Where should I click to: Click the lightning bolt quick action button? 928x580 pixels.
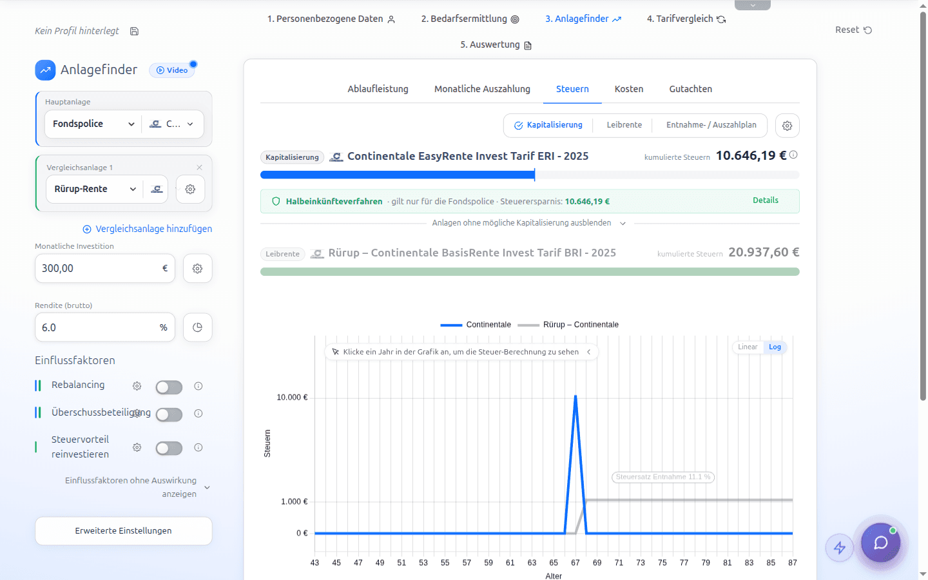840,548
